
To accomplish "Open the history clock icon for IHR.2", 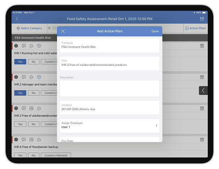I will [39, 77].
